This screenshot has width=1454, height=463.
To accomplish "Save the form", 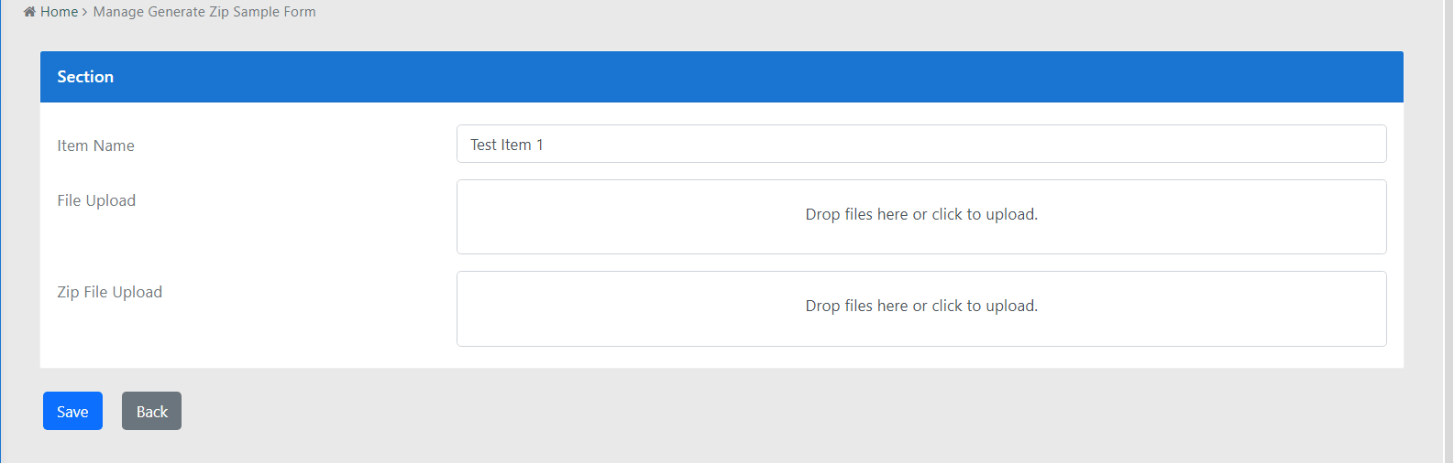I will click(72, 411).
